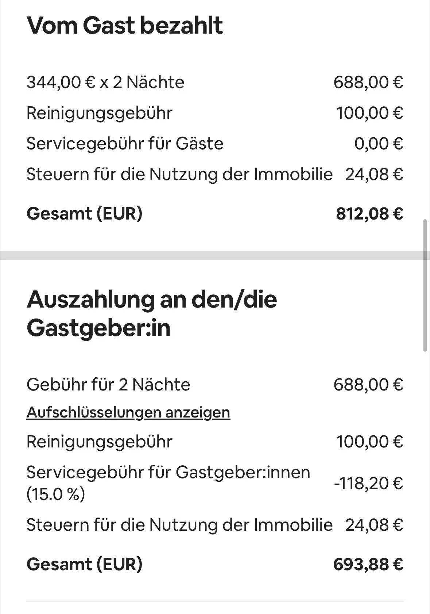This screenshot has height=614, width=430.
Task: Open the Aufschlüsselungen anzeigen link
Action: [128, 412]
